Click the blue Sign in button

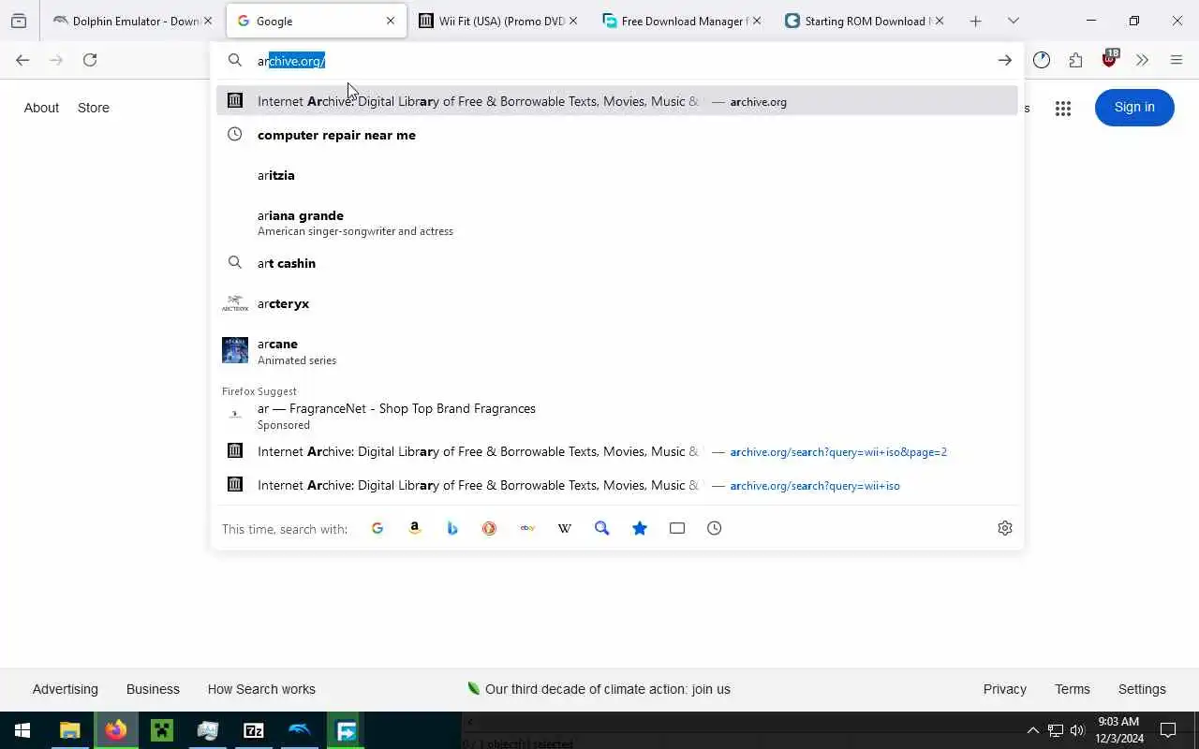coord(1134,108)
